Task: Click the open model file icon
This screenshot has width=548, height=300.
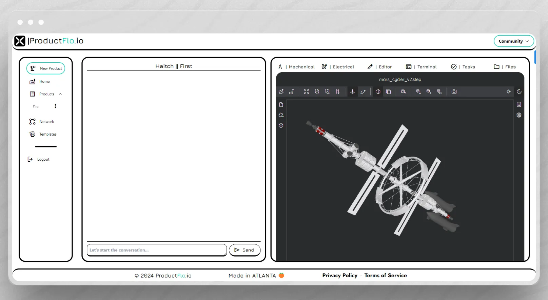Action: 281,92
